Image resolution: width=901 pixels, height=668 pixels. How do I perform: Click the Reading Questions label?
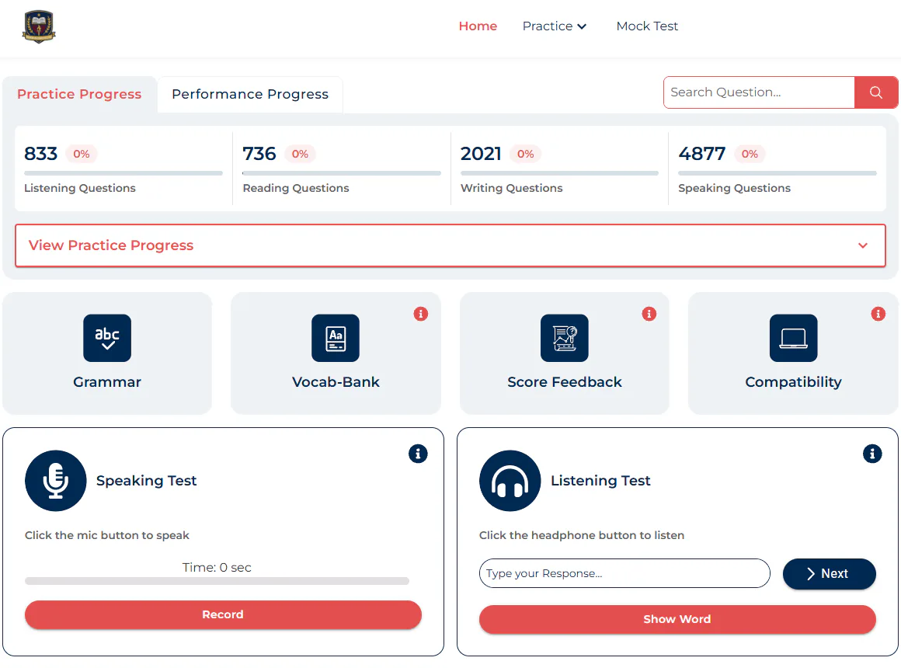[x=296, y=188]
